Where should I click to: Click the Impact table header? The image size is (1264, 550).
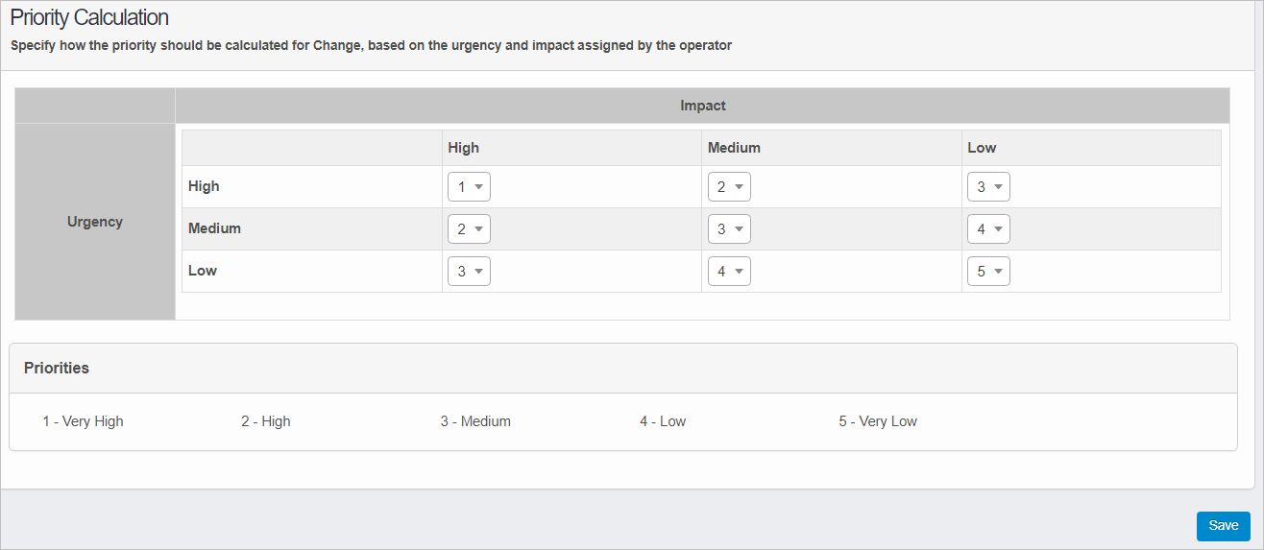pyautogui.click(x=702, y=106)
